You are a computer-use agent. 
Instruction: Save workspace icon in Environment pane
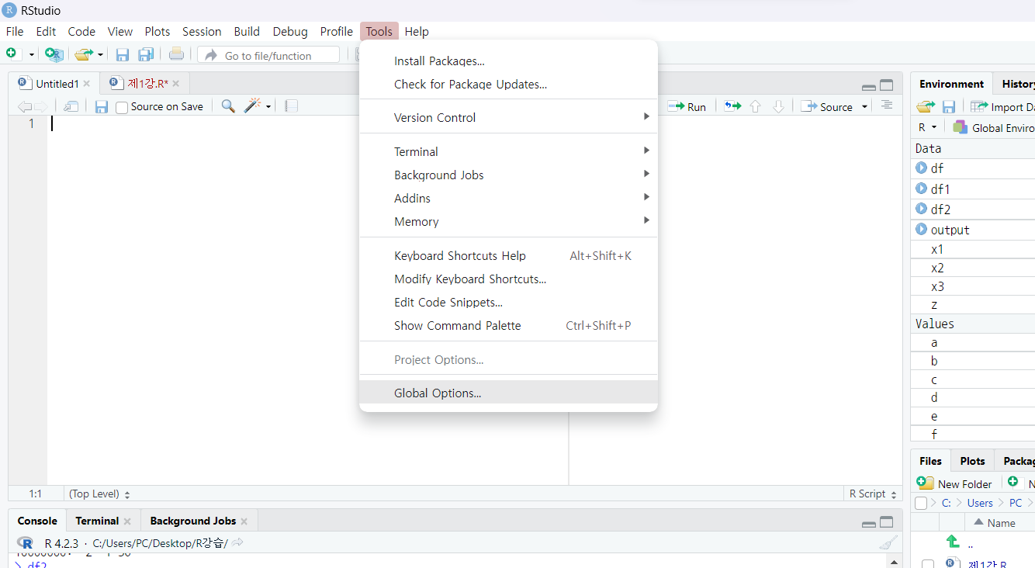pos(949,106)
